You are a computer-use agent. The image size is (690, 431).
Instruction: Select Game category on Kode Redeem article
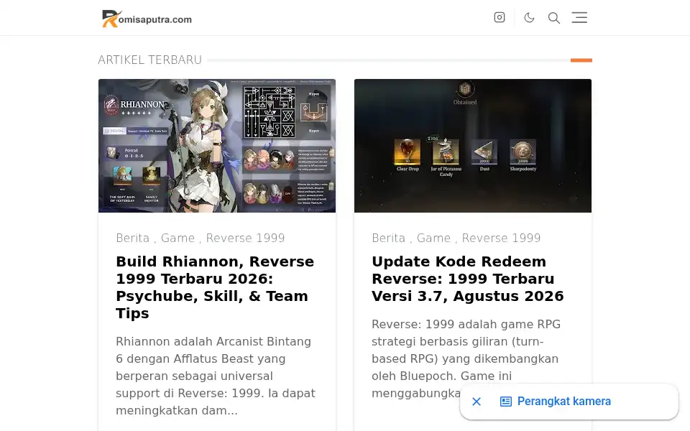[x=433, y=238]
